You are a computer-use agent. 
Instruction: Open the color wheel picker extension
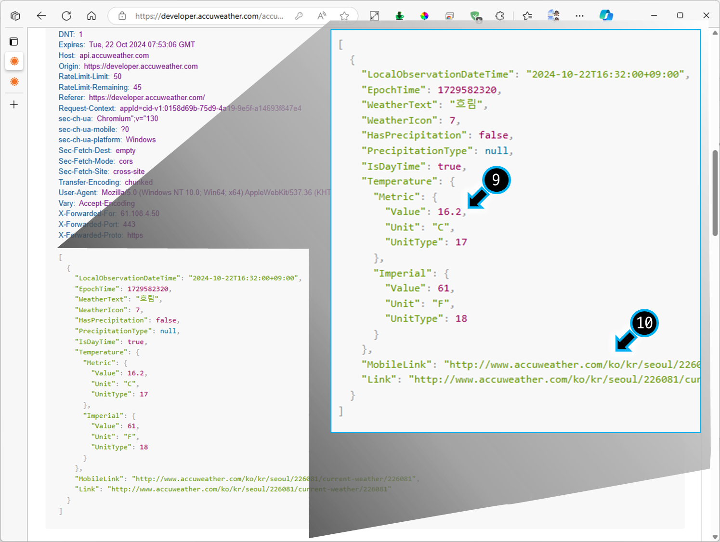point(424,16)
